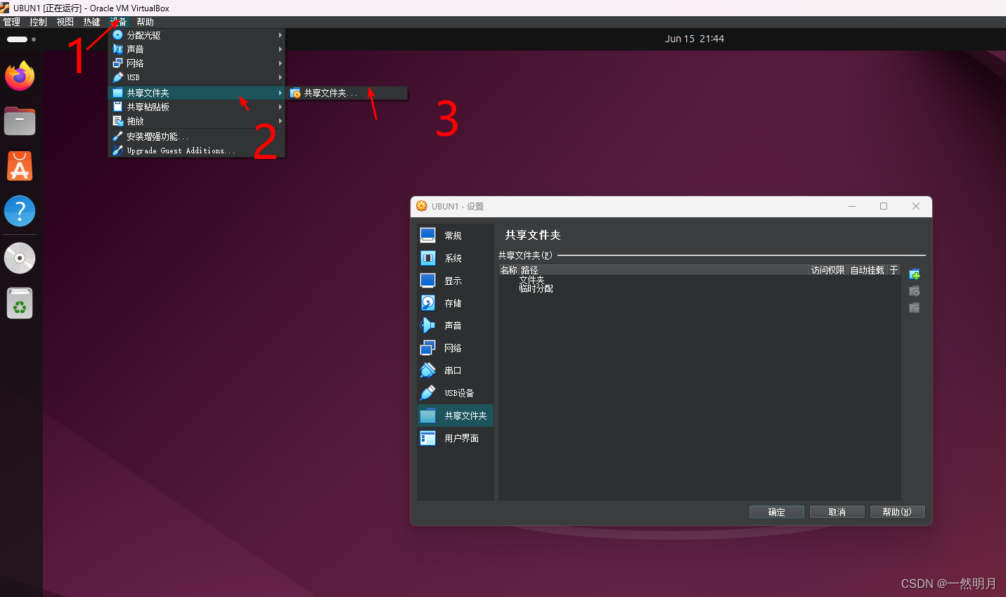The image size is (1006, 597).
Task: Select the 常规 settings category
Action: [x=456, y=236]
